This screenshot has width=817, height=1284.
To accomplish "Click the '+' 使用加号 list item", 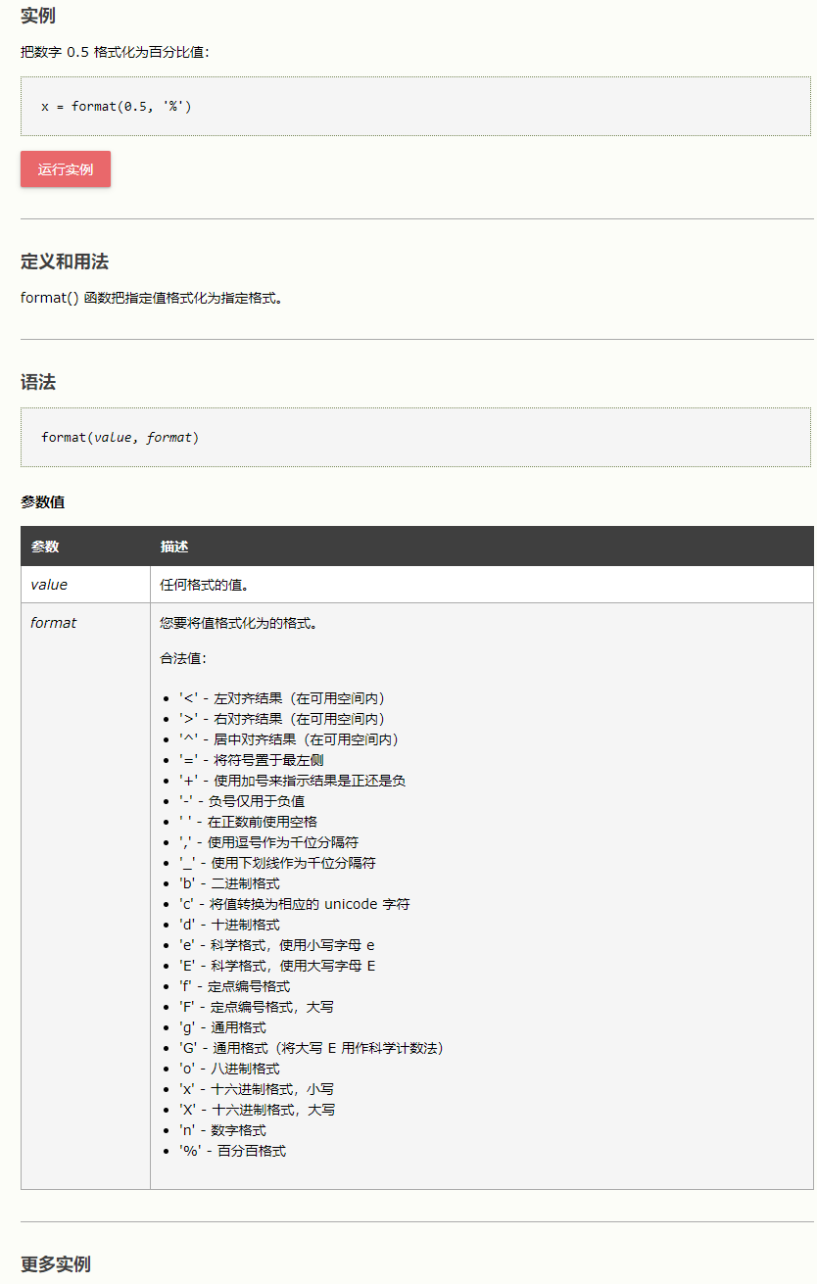I will point(292,781).
